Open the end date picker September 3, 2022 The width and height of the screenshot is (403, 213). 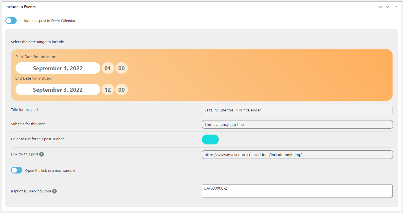pos(58,89)
